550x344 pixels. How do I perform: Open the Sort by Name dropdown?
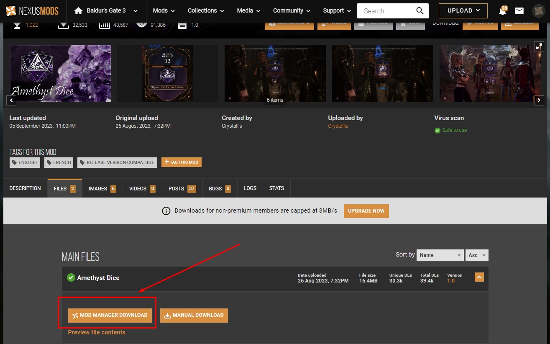point(440,255)
